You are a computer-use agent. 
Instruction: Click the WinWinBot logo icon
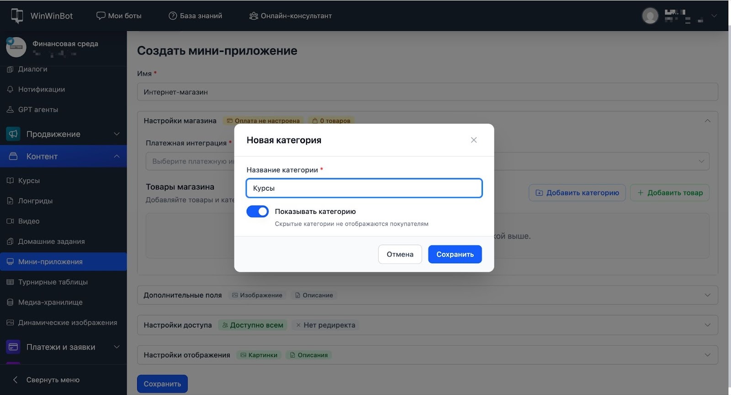point(17,16)
